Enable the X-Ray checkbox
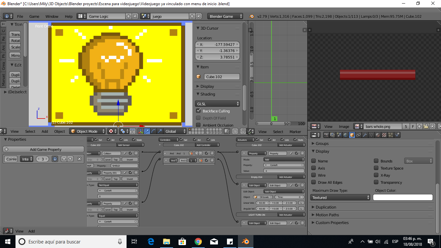 point(376,175)
